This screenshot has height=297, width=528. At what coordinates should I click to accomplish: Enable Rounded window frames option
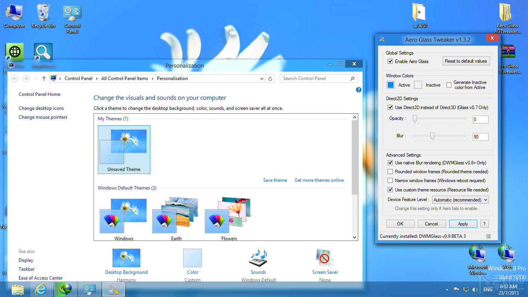(x=390, y=171)
